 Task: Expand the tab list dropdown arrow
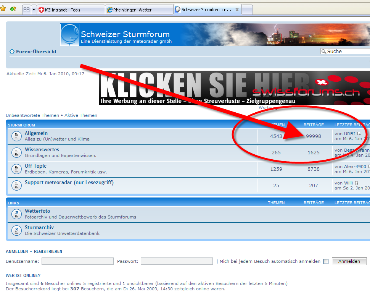coord(34,10)
